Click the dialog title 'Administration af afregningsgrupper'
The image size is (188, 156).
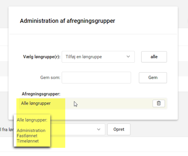68,21
